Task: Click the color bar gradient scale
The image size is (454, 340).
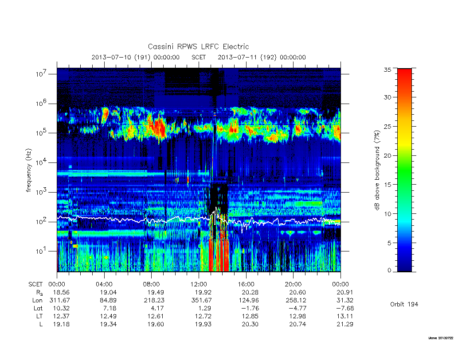Action: pyautogui.click(x=404, y=170)
